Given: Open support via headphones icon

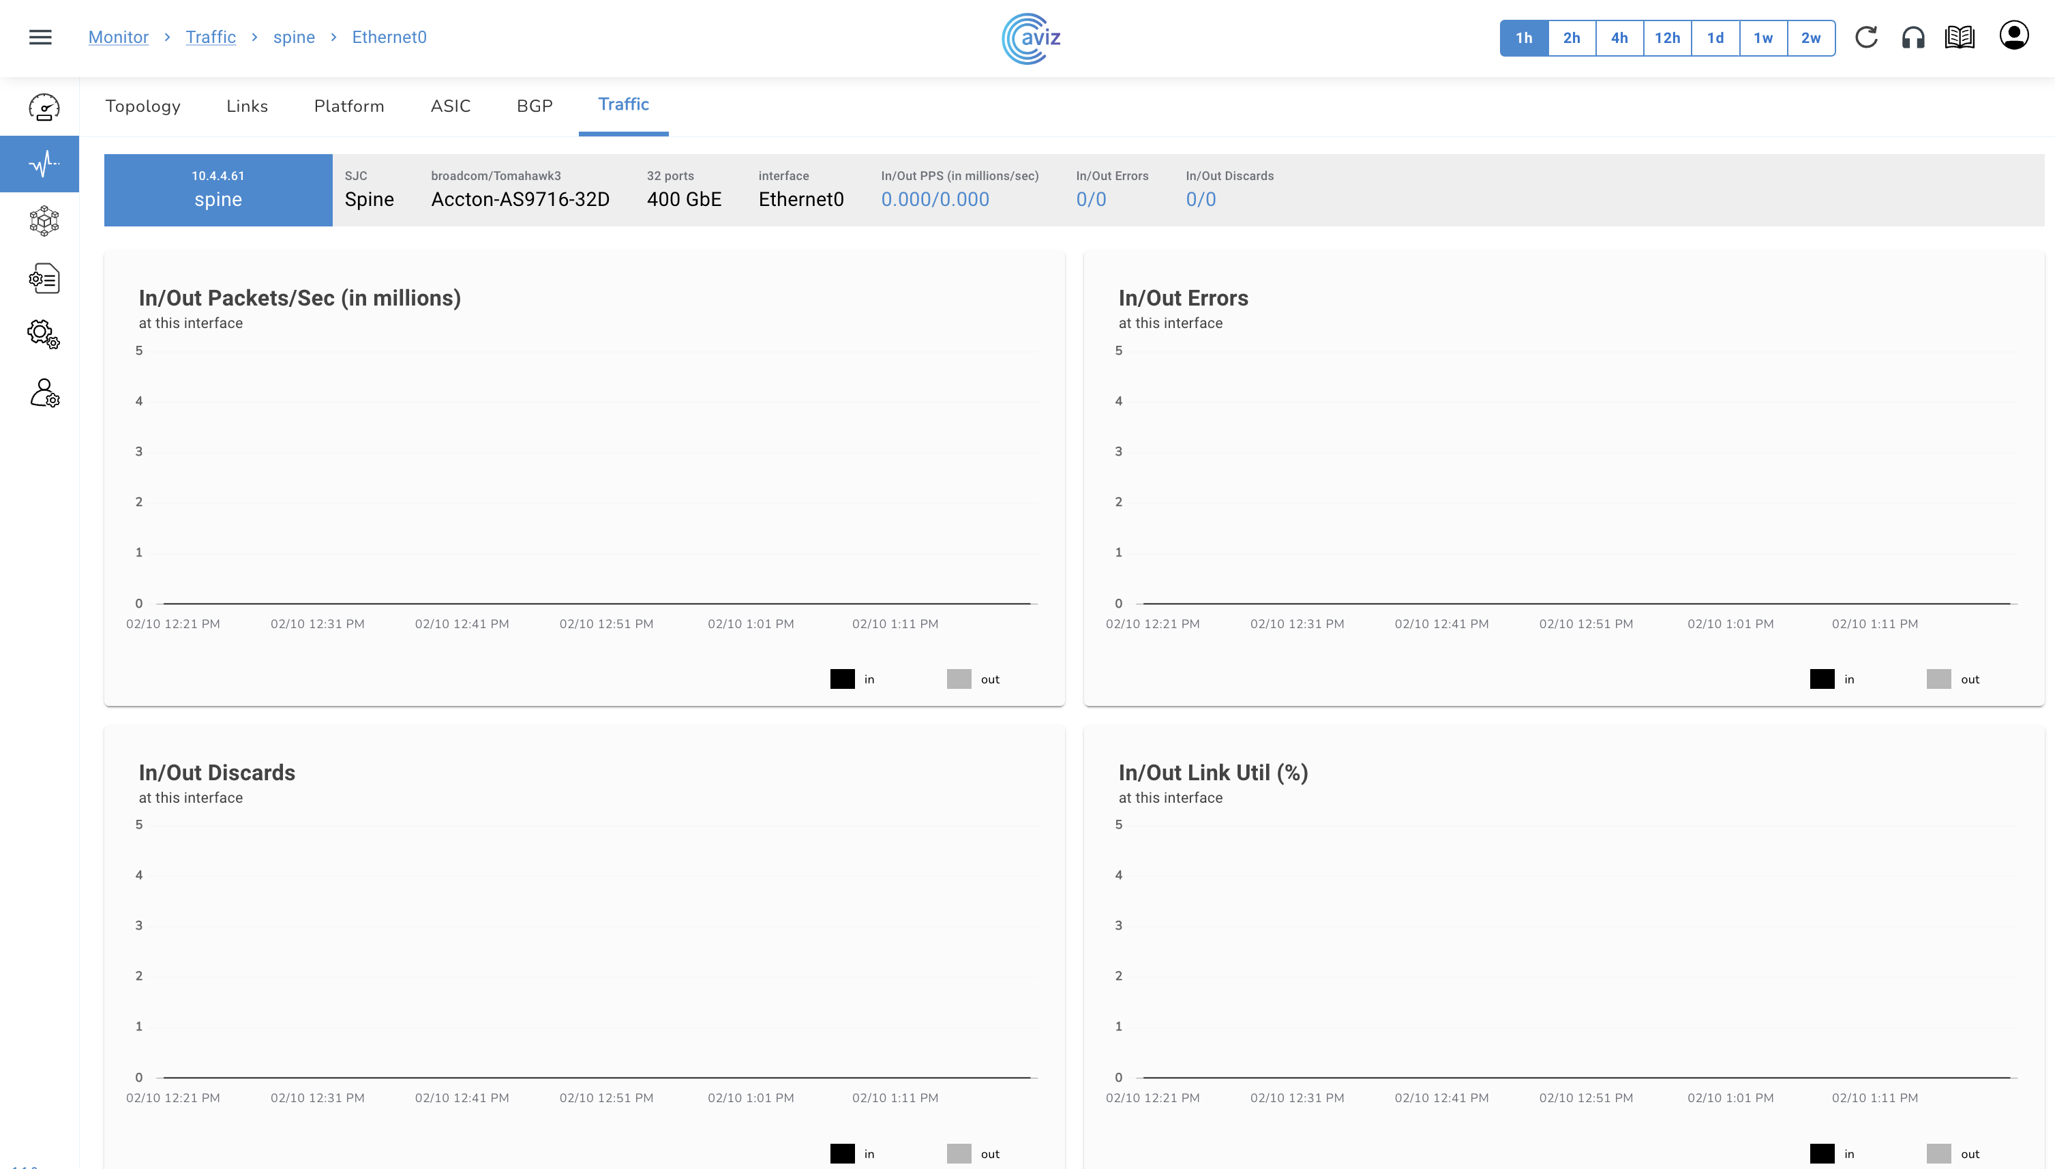Looking at the screenshot, I should click(x=1913, y=37).
